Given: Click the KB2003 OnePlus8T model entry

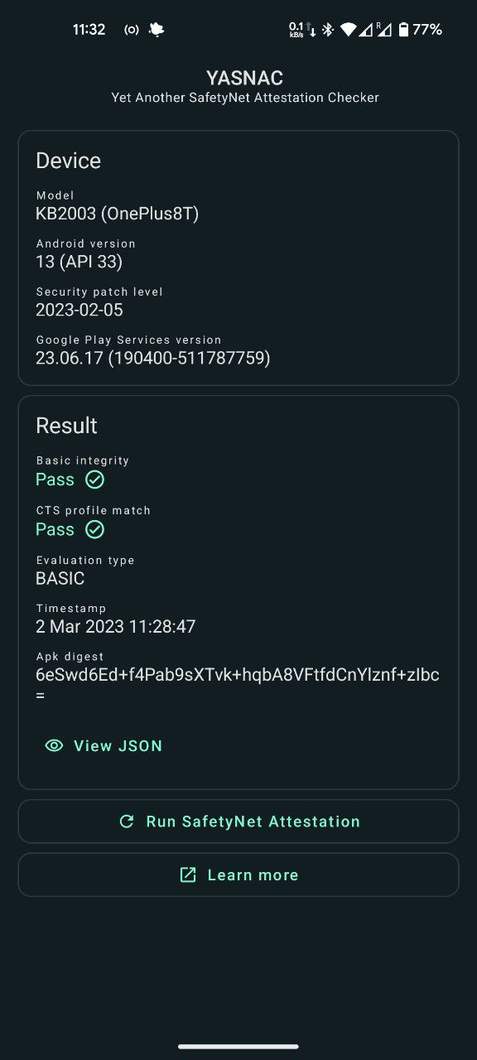Looking at the screenshot, I should pos(116,213).
